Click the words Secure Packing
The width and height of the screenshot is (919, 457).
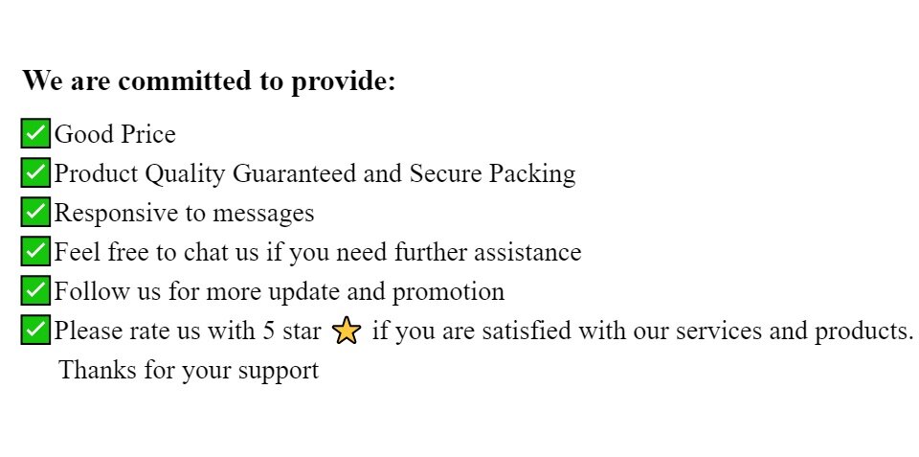point(492,173)
